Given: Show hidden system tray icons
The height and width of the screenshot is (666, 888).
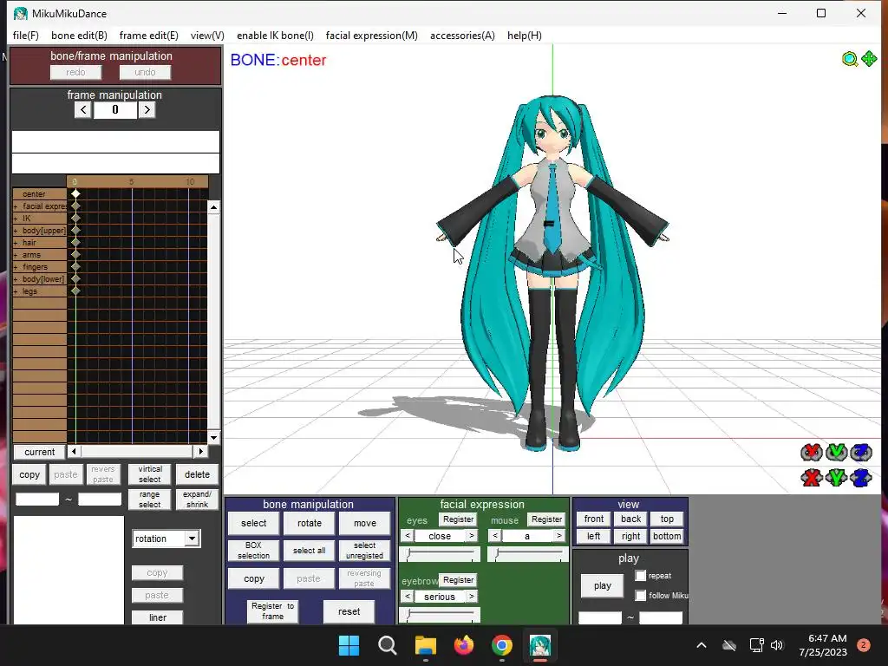Looking at the screenshot, I should tap(701, 645).
